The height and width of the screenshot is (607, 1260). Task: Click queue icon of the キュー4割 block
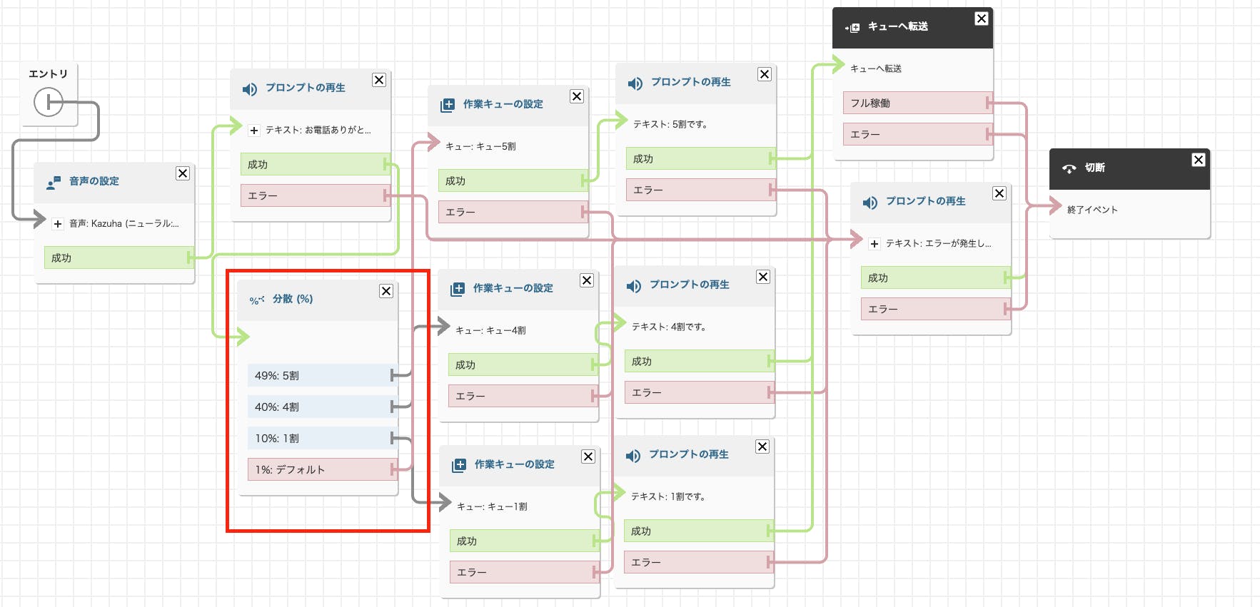pyautogui.click(x=458, y=290)
